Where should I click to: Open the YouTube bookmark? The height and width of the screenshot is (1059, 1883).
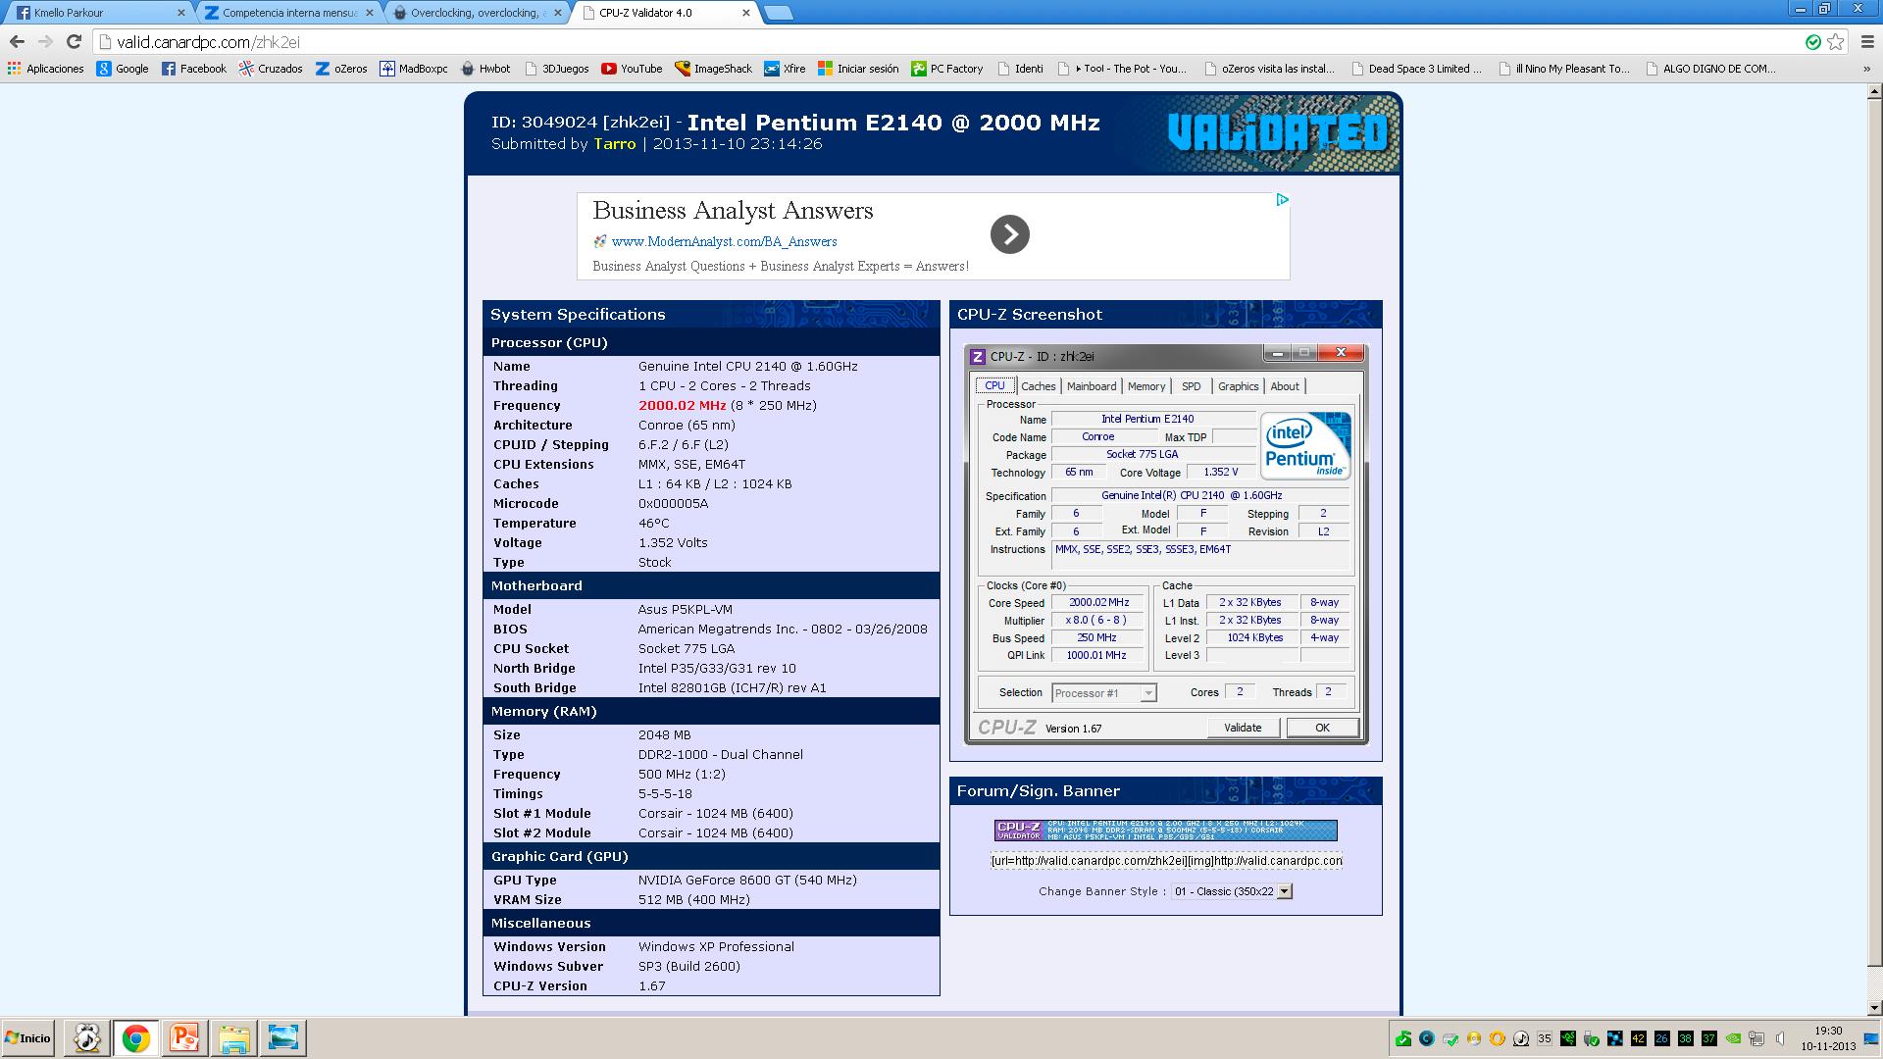tap(632, 69)
